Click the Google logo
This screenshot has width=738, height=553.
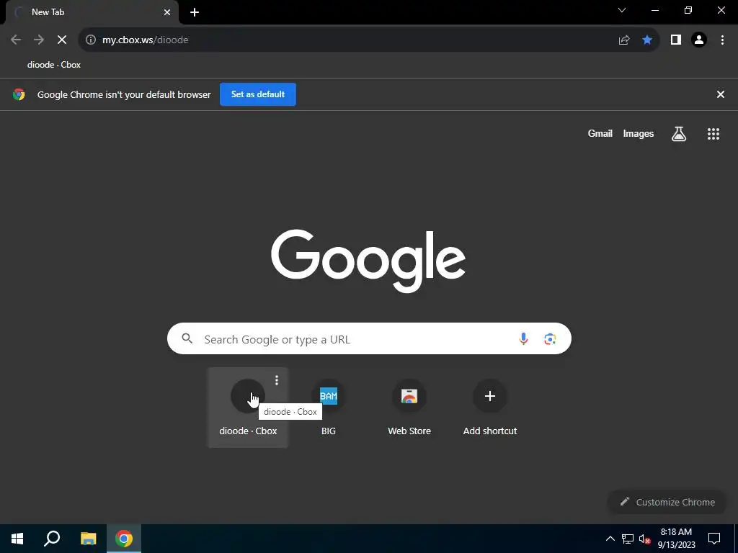368,261
